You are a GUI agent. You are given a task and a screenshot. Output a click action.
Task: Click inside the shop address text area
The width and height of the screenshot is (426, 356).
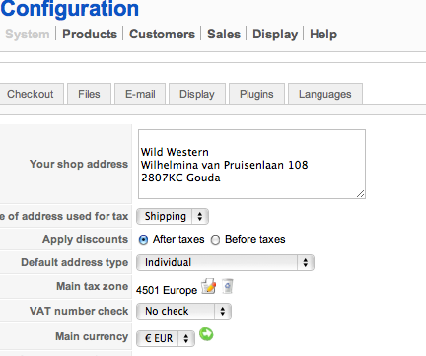pos(251,164)
